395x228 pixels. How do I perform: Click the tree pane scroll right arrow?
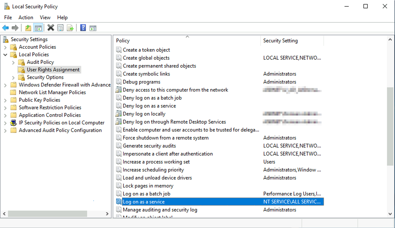pyautogui.click(x=107, y=214)
